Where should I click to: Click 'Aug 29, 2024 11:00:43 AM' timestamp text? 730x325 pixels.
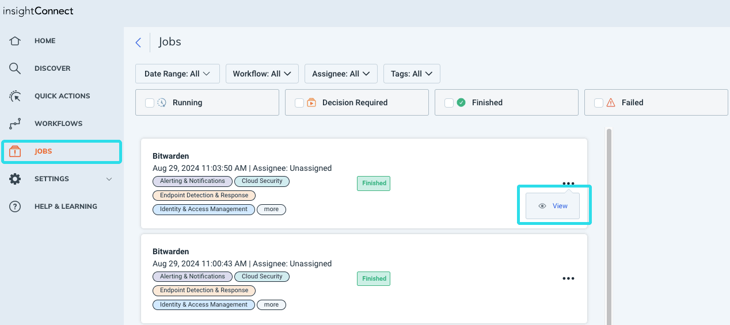(199, 264)
